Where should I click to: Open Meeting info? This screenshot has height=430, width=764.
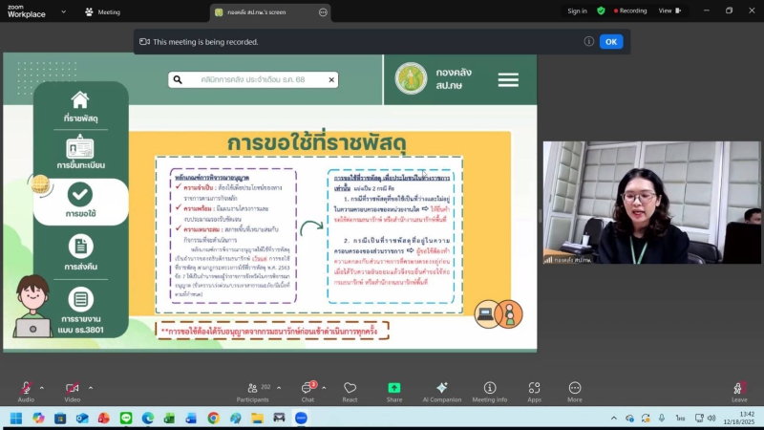pyautogui.click(x=490, y=388)
